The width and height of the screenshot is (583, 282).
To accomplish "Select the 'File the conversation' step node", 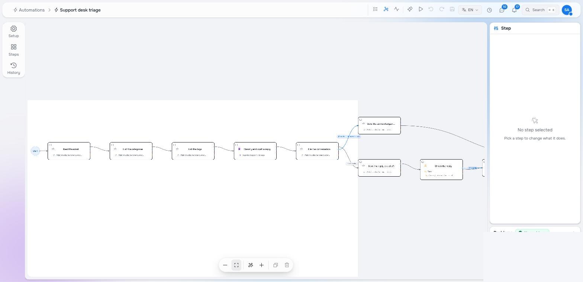I will pos(317,151).
